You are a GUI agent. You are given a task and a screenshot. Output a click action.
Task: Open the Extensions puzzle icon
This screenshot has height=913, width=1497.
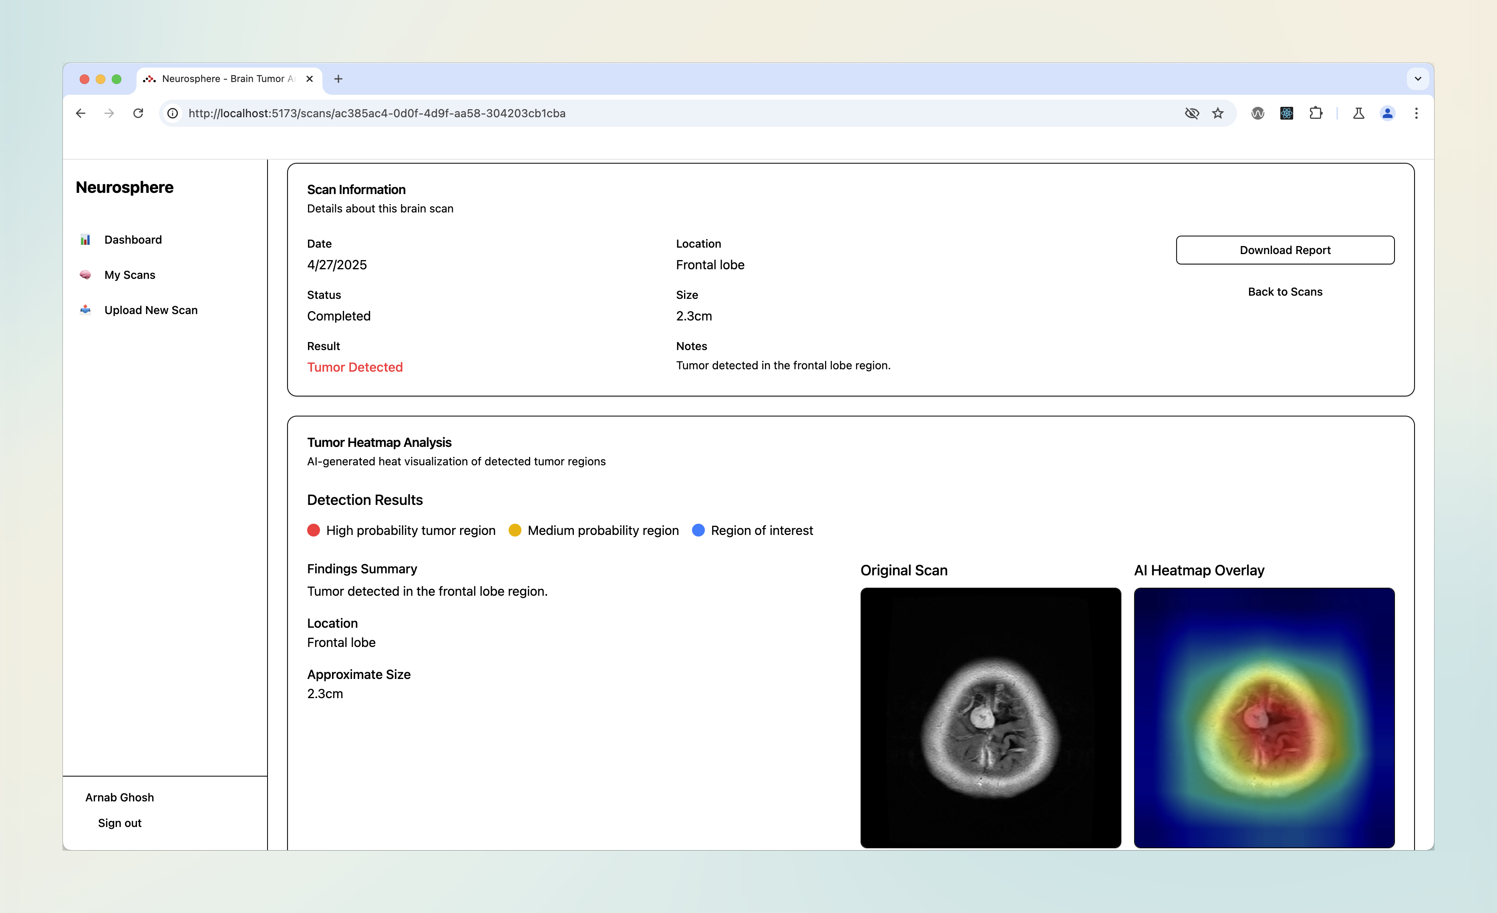tap(1315, 114)
